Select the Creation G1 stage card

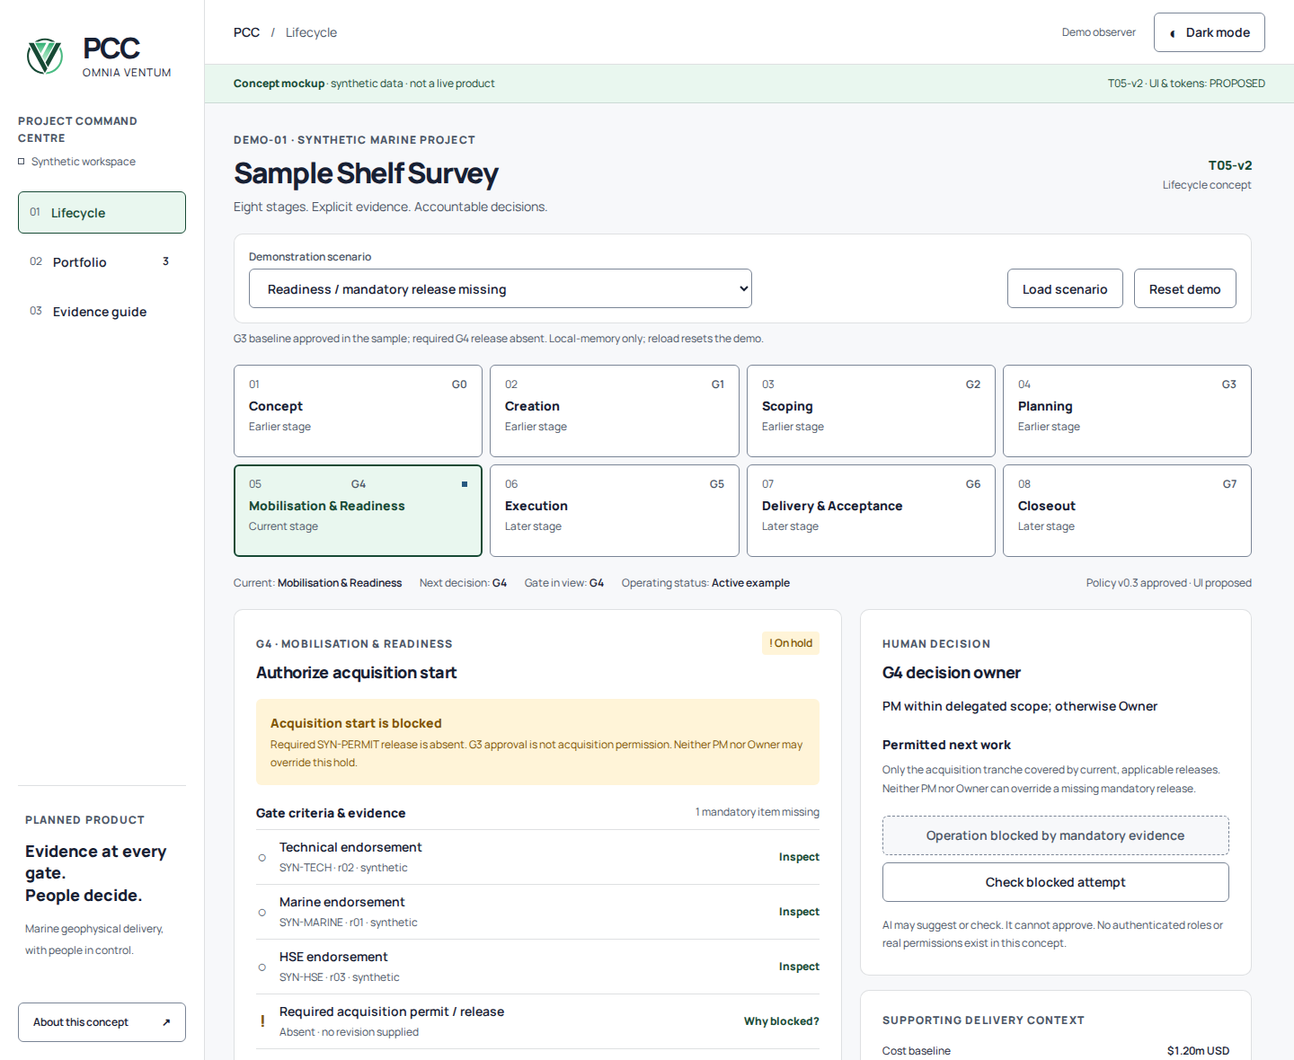615,411
